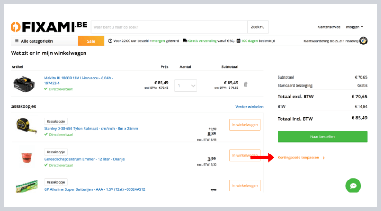Click the 'Gratis verzending' text

202,41
